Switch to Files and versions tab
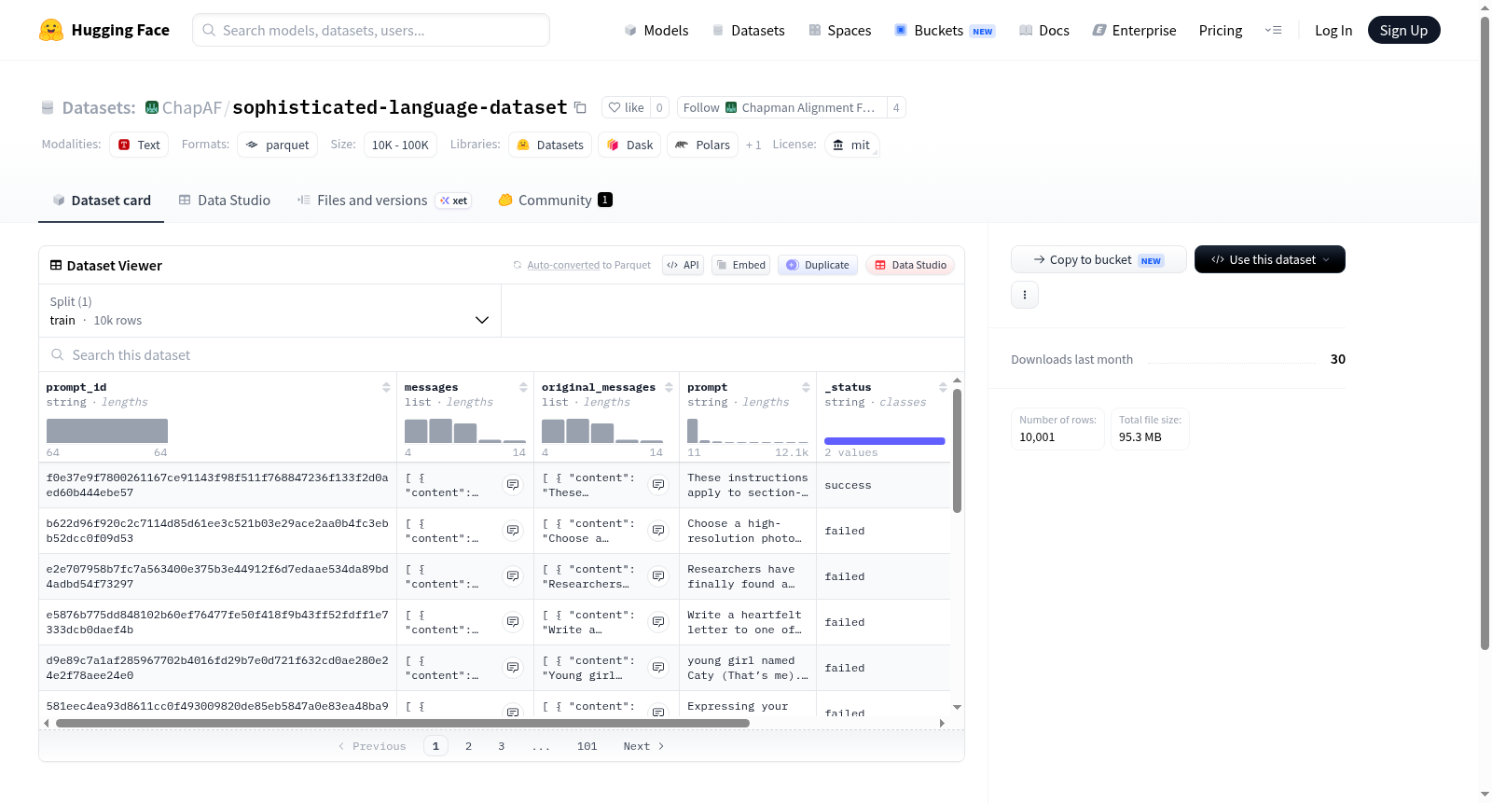Image resolution: width=1492 pixels, height=803 pixels. point(384,200)
